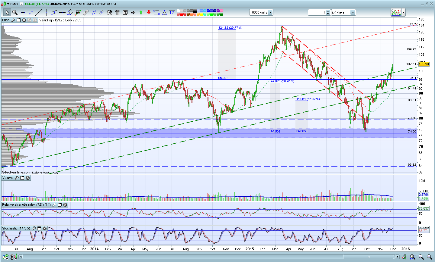Click the chart icon right of the scrollbar
This screenshot has width=435, height=262.
(x=404, y=257)
